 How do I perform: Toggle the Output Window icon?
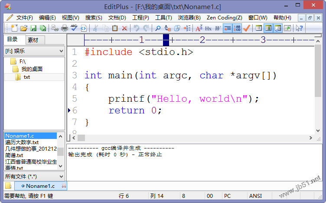(x=278, y=28)
